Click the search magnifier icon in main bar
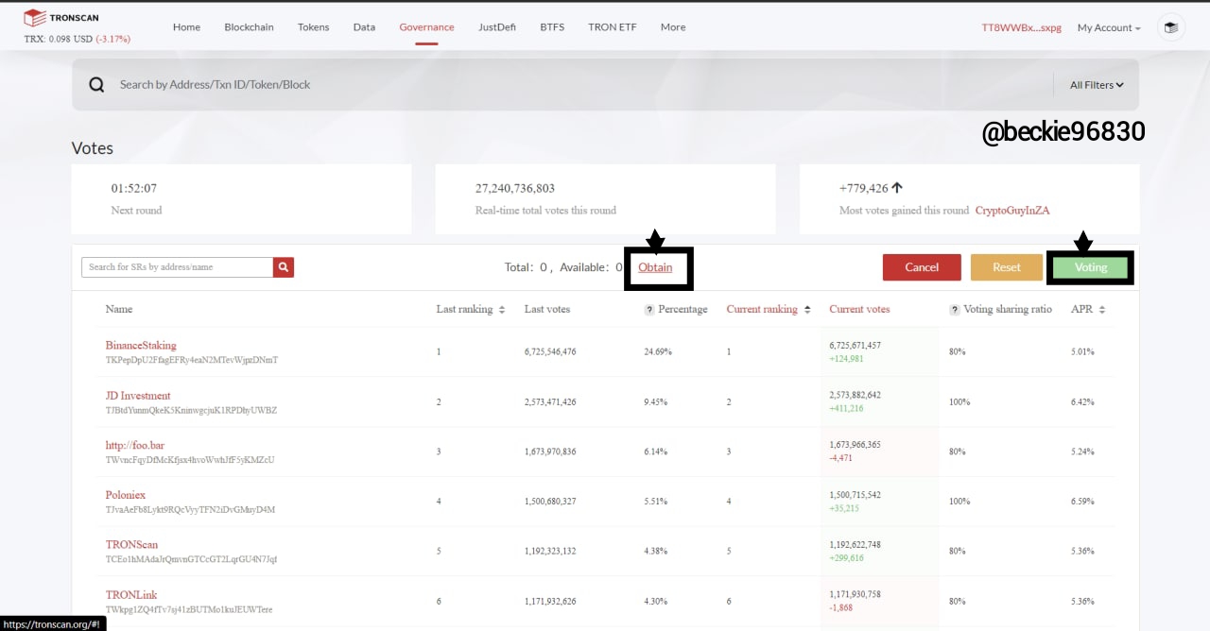Screen dimensions: 1210x631 (x=96, y=85)
